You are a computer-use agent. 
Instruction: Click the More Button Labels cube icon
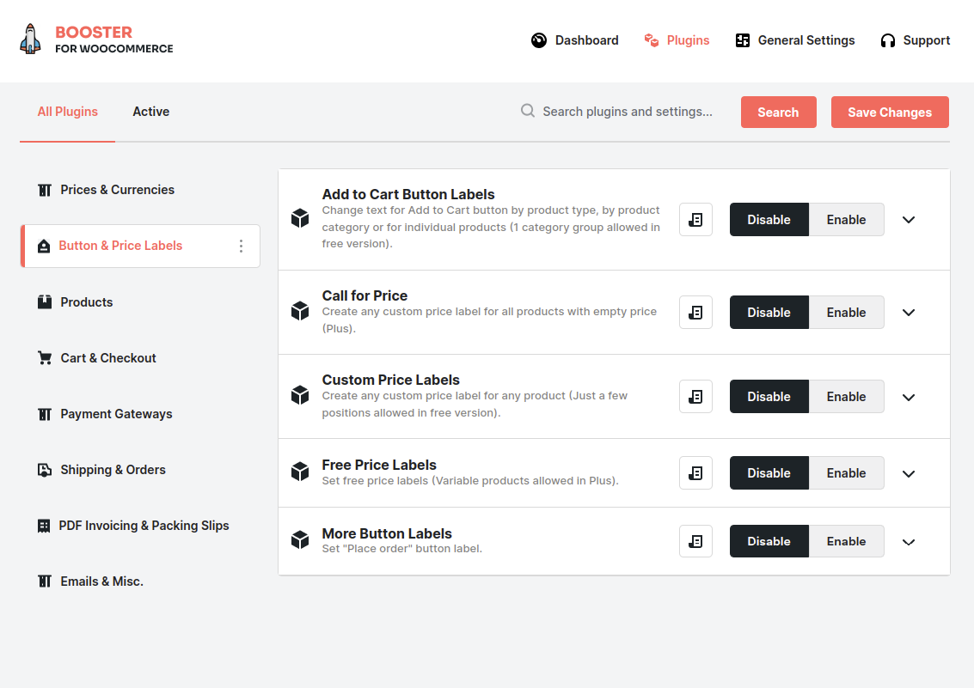300,539
